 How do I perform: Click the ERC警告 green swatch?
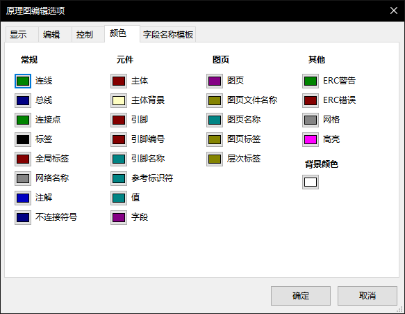(x=311, y=81)
